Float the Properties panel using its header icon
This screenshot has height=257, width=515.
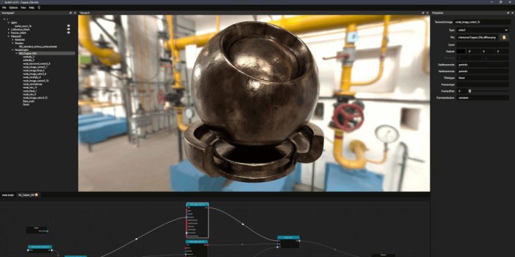tap(508, 13)
